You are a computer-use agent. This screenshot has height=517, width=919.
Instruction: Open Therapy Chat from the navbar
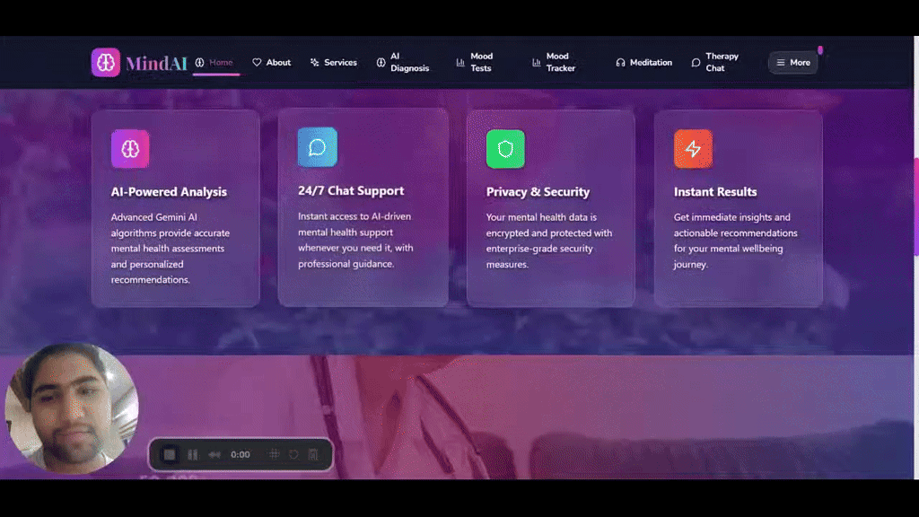pyautogui.click(x=715, y=62)
